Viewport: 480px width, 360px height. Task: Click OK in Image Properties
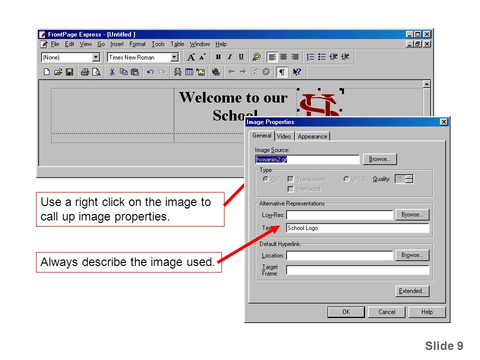(346, 312)
